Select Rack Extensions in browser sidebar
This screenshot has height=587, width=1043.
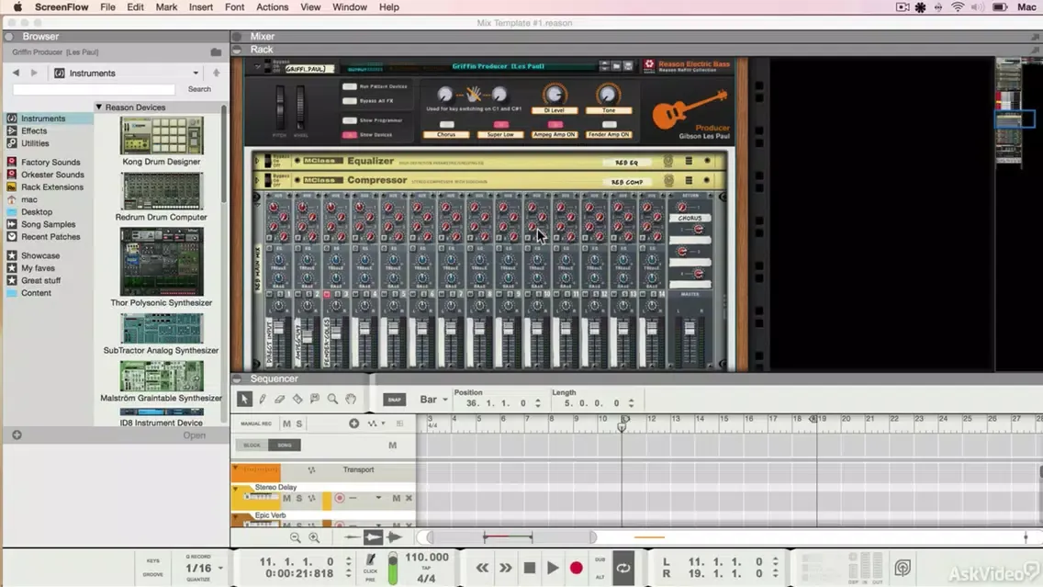52,187
